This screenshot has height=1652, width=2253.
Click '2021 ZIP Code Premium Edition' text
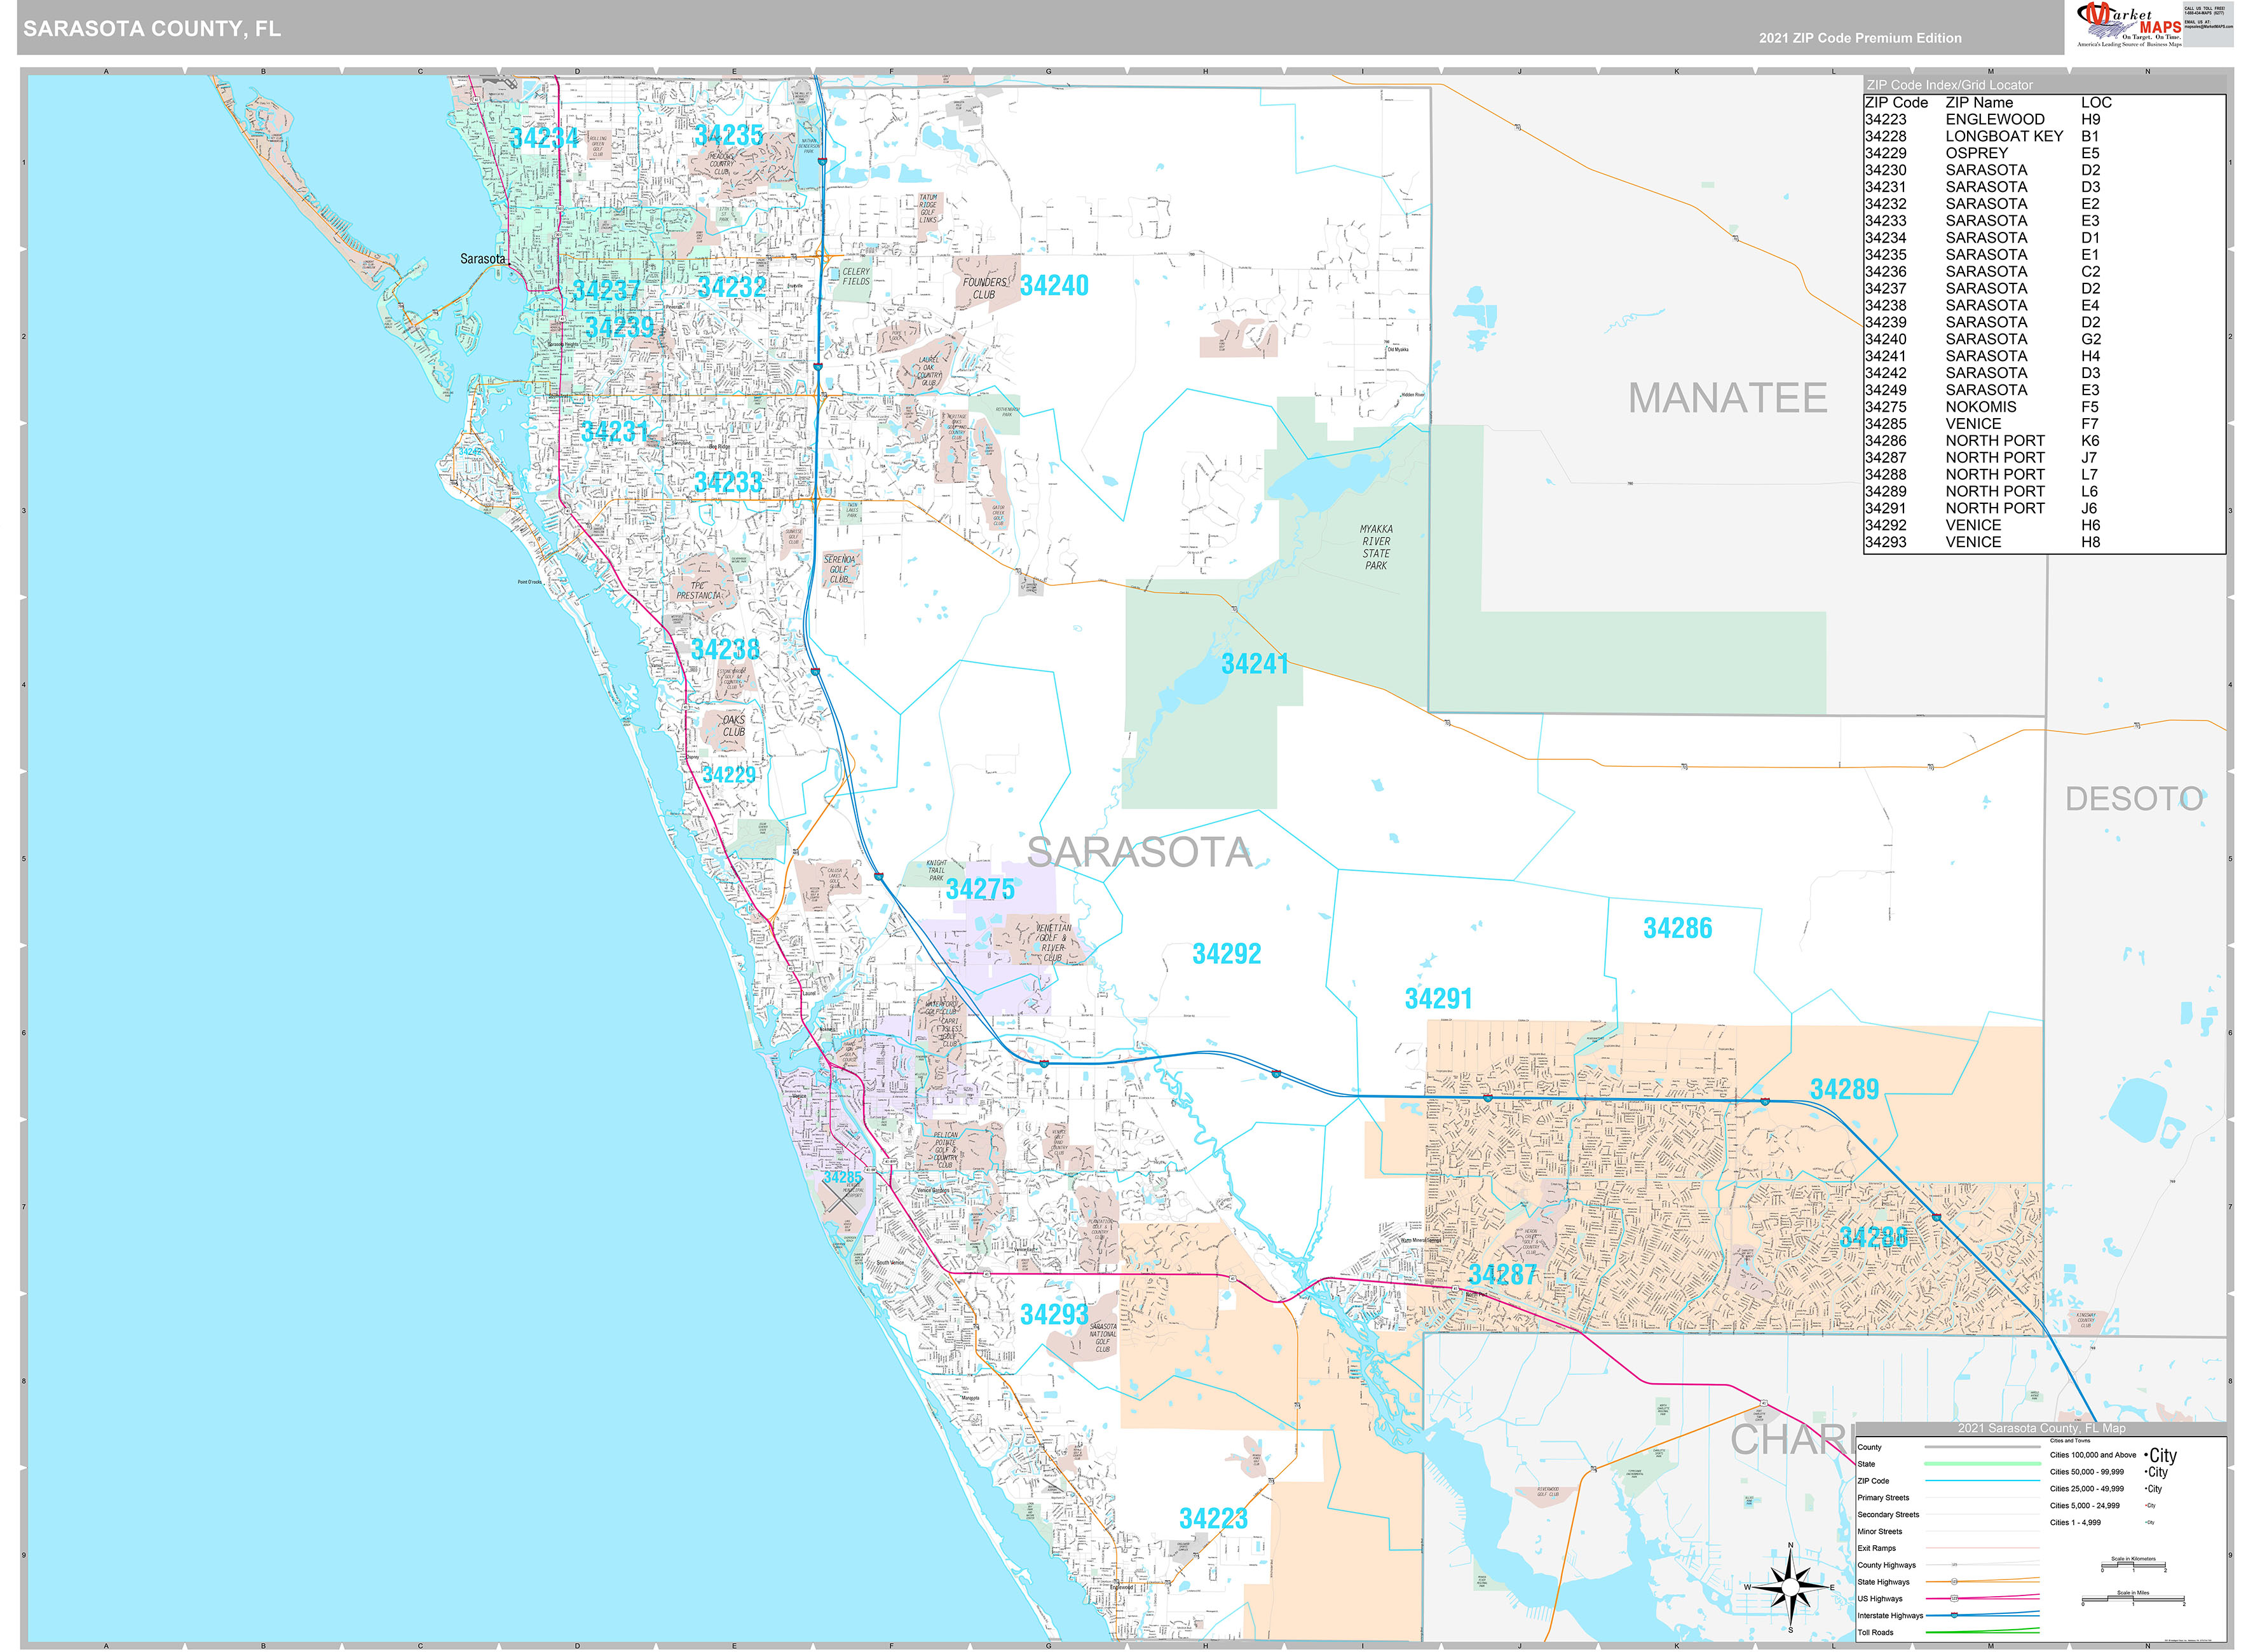click(1860, 38)
